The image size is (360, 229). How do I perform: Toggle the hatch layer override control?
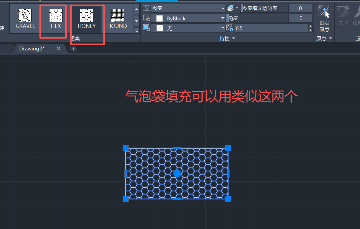tap(230, 8)
